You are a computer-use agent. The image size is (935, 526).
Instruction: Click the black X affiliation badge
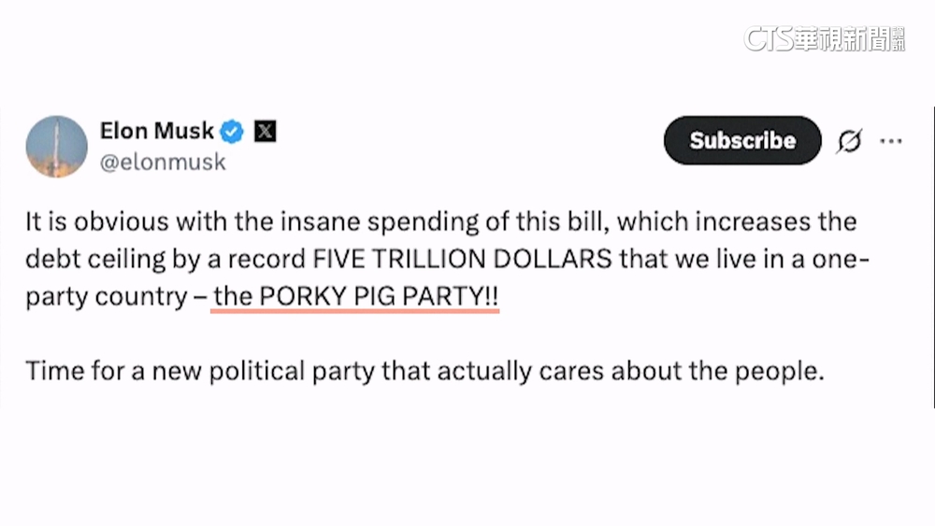pos(265,132)
